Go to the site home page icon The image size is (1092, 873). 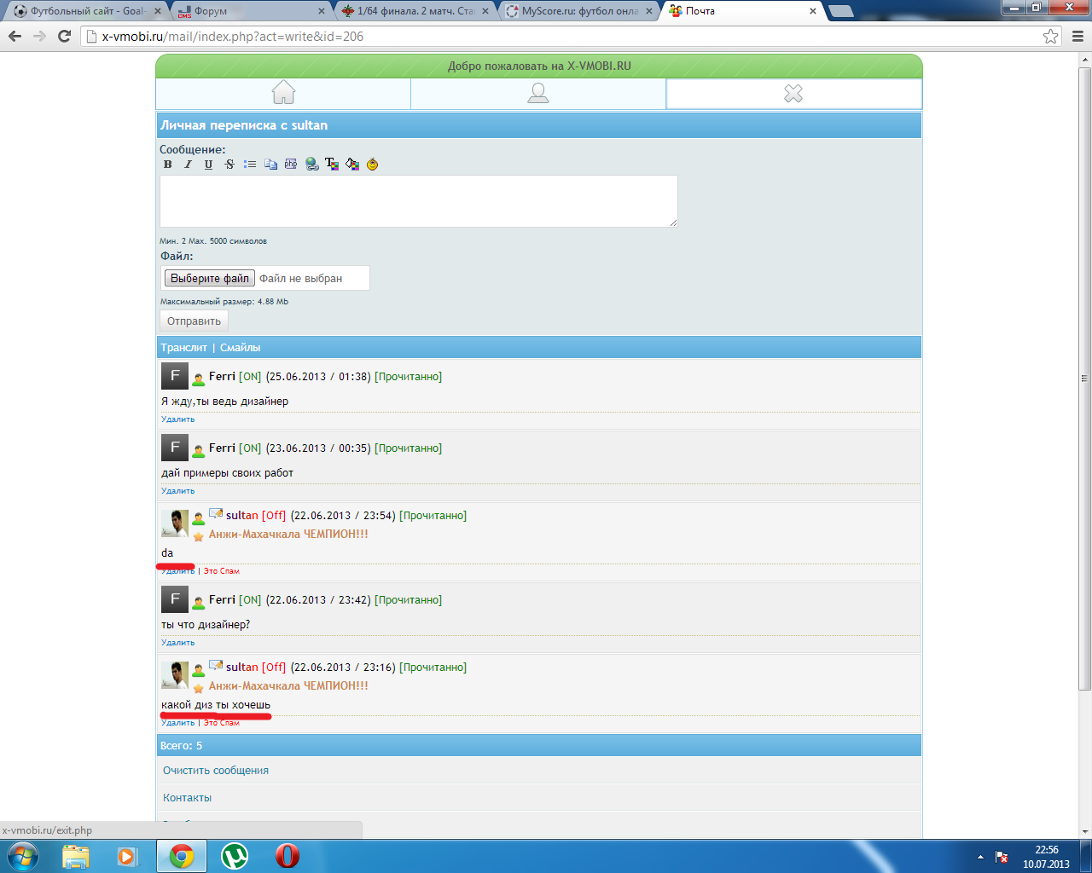coord(283,92)
